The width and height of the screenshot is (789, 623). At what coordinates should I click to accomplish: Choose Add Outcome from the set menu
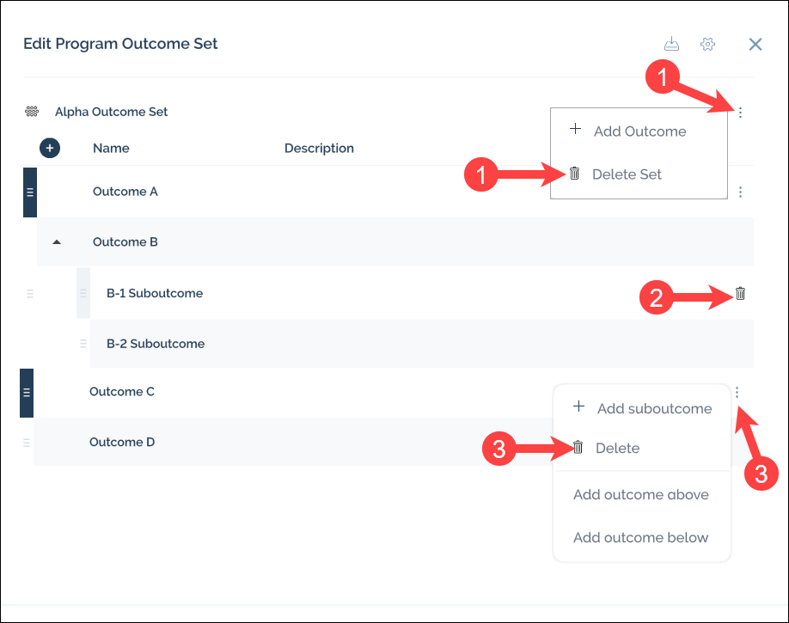[639, 131]
